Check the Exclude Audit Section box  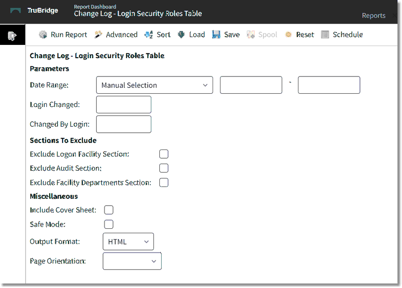click(164, 168)
